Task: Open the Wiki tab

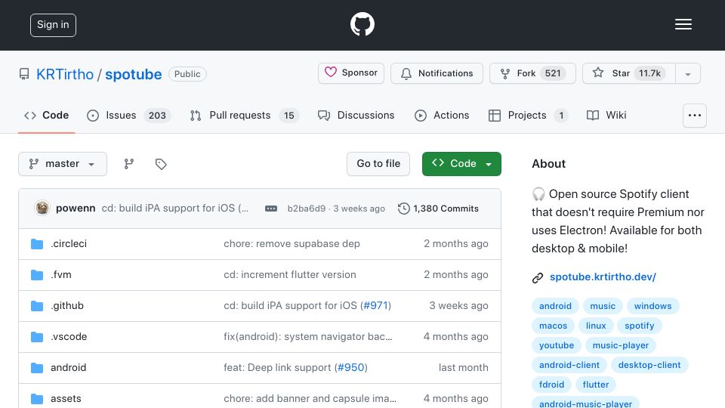Action: [606, 115]
